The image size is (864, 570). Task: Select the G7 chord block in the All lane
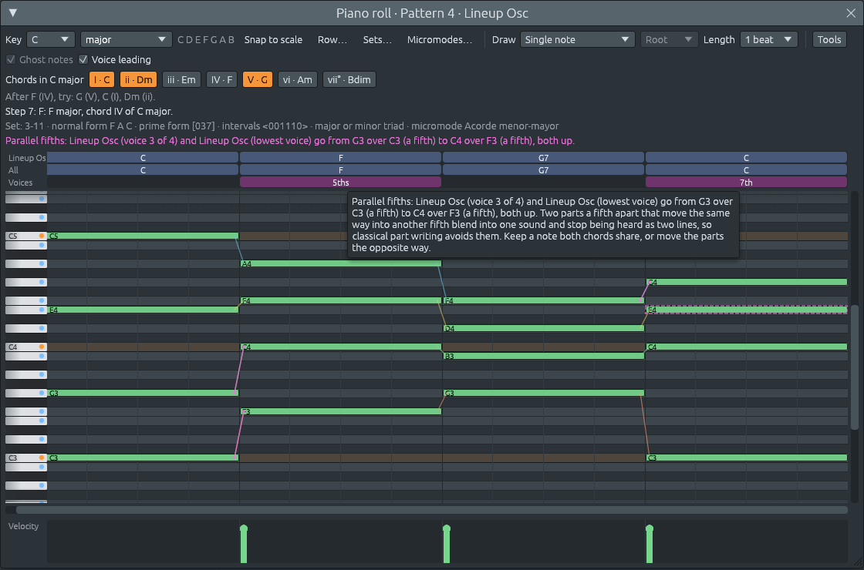click(x=543, y=170)
